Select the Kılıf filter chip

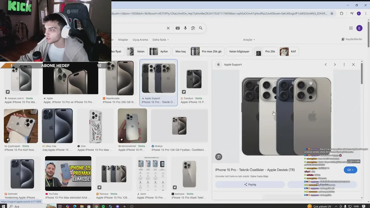(x=289, y=51)
